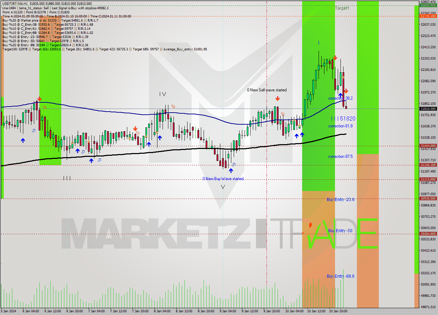This screenshot has width=438, height=315.
Task: Click the 'correction 87.5' level label
Action: [340, 156]
